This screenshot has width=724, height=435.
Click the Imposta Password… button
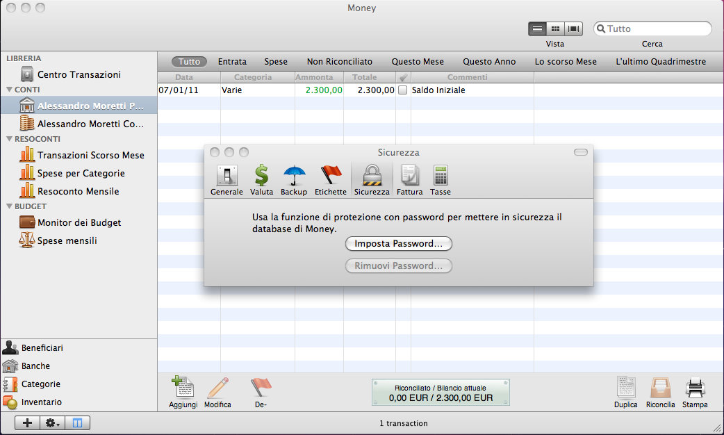click(398, 243)
